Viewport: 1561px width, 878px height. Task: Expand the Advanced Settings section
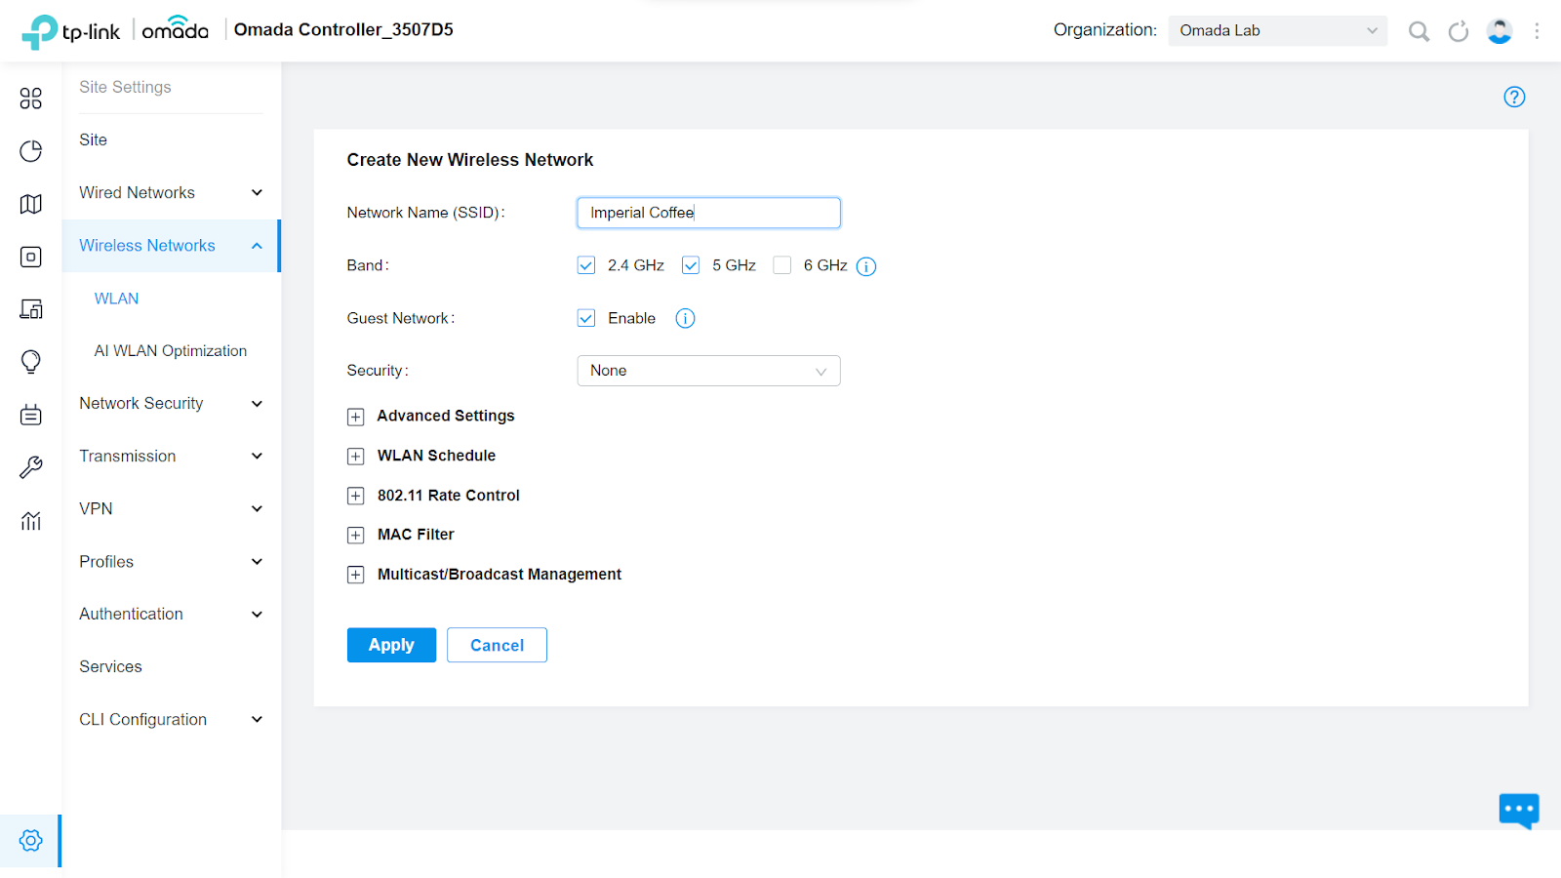355,417
